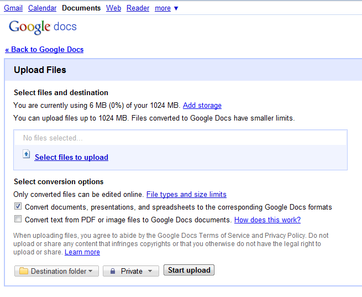Screen dimensions: 362x297
Task: Enable Convert text from PDF checkbox
Action: 18,218
